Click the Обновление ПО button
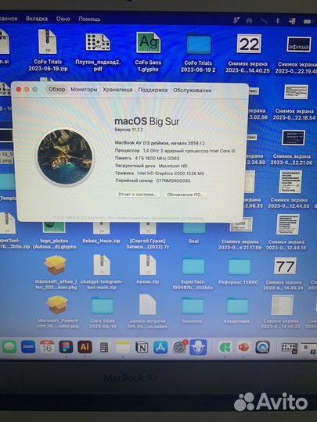317x422 pixels. [x=185, y=195]
